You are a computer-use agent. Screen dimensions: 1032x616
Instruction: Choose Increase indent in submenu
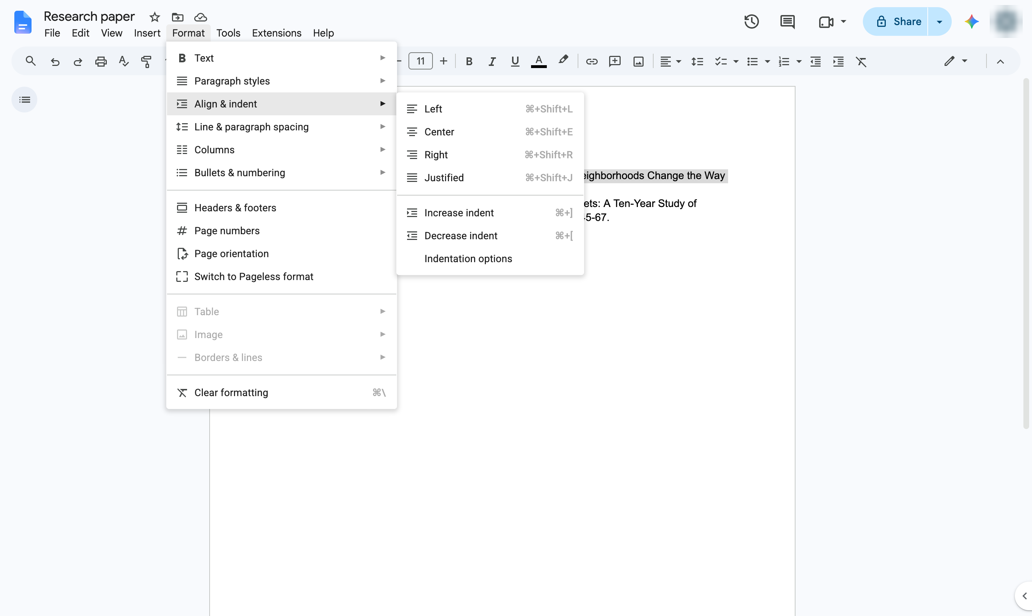490,212
